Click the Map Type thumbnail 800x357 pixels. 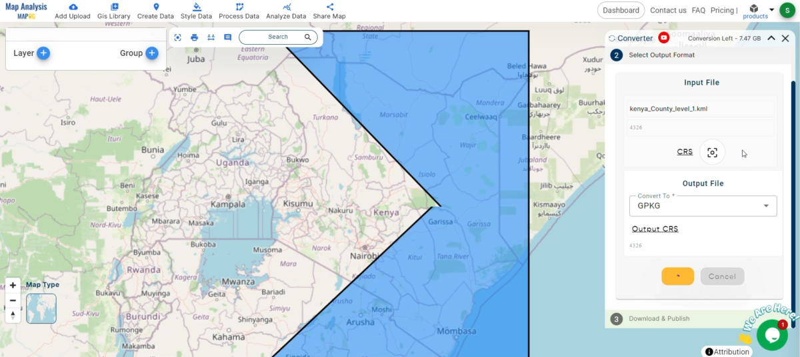[x=41, y=308]
